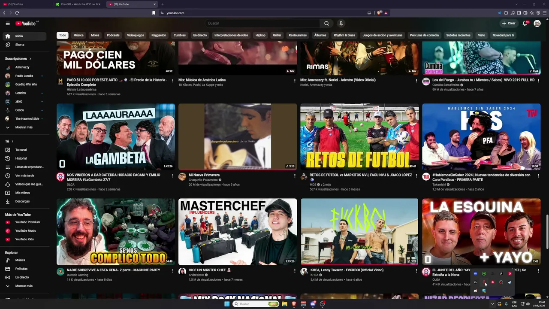Open Steam from the system tray popup

coord(510,282)
